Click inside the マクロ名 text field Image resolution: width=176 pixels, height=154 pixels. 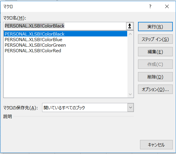point(64,26)
